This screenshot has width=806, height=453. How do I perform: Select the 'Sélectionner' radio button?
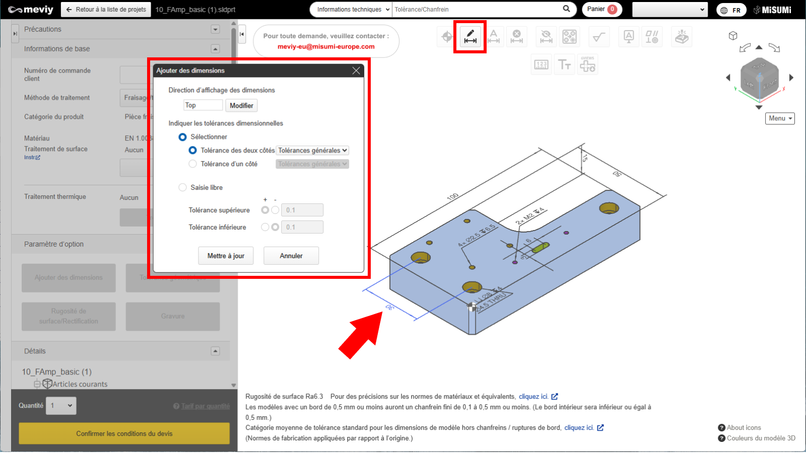183,137
